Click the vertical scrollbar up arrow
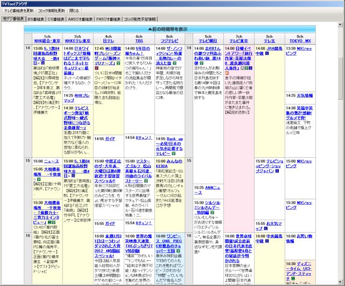Image resolution: width=345 pixels, height=286 pixels. coord(340,24)
